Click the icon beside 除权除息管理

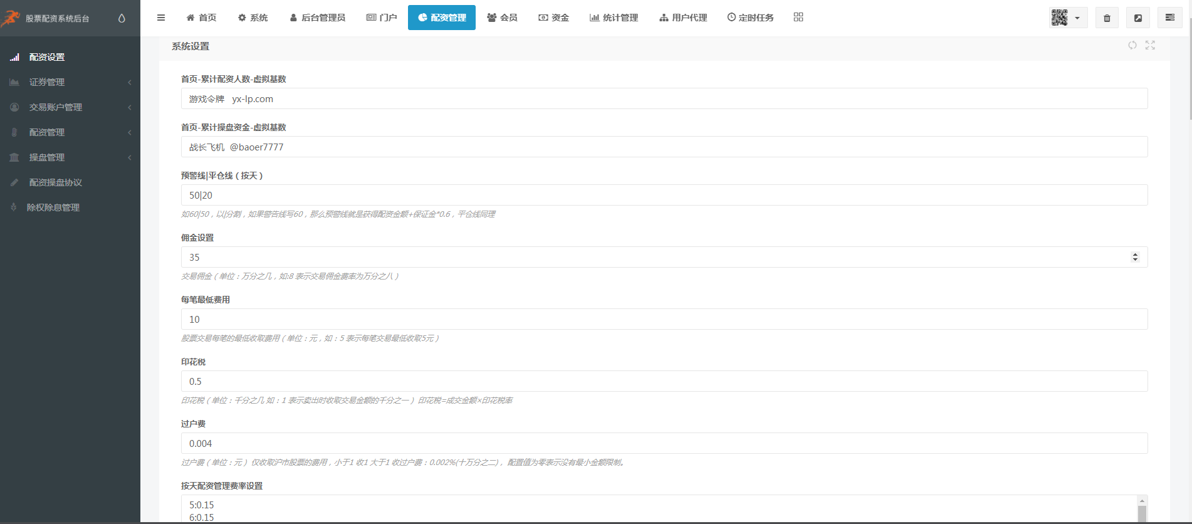14,207
